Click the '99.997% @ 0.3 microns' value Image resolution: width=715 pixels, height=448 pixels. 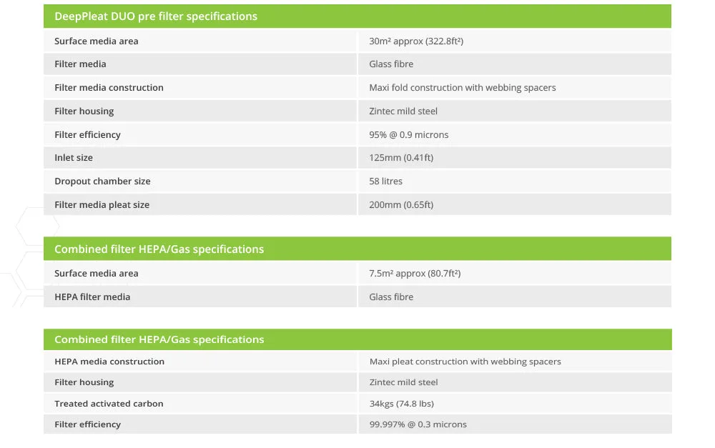coord(418,424)
